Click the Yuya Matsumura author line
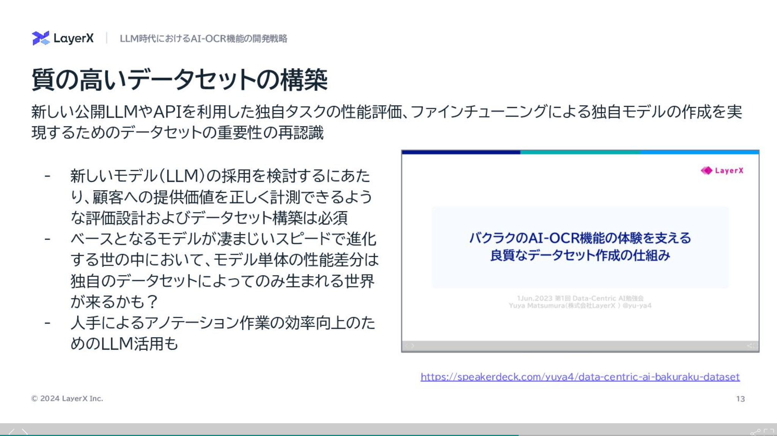The height and width of the screenshot is (436, 777). tap(580, 305)
